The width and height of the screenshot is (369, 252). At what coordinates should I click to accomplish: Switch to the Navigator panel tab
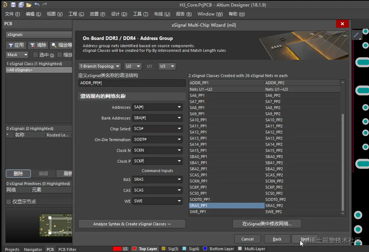[33, 249]
